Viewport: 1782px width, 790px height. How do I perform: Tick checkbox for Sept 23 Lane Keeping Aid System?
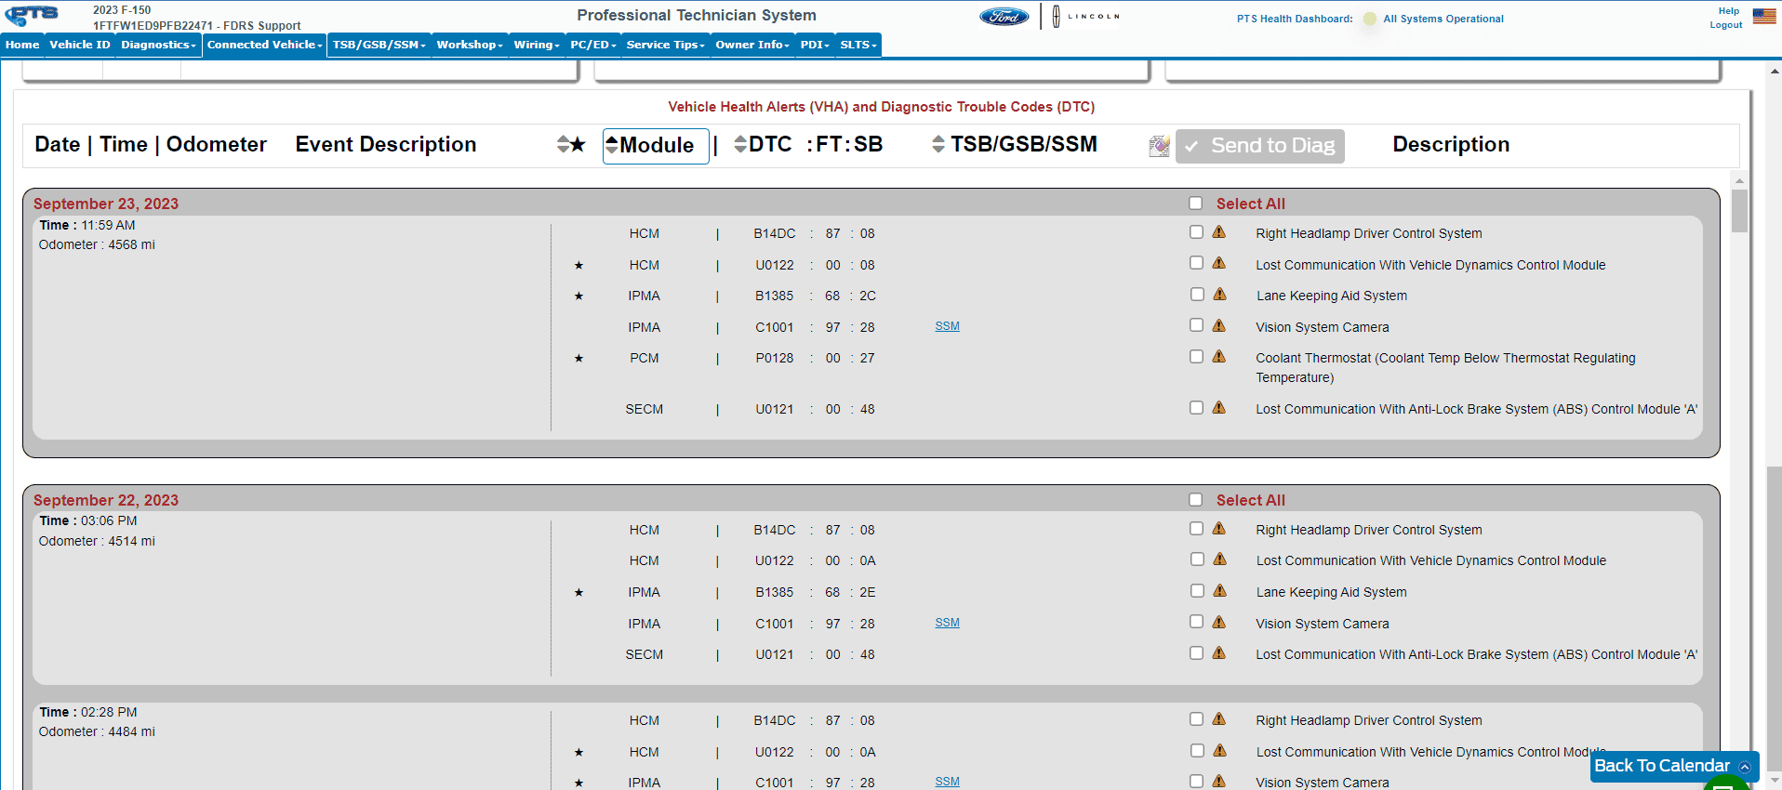[x=1197, y=295]
